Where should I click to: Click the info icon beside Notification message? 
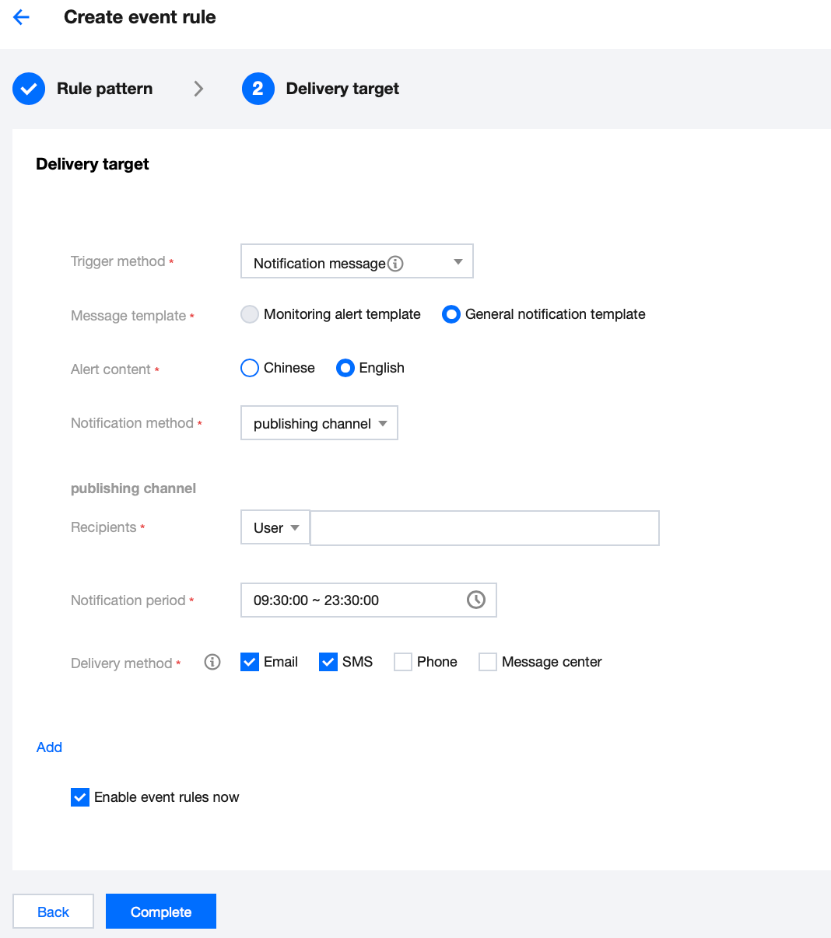[x=395, y=264]
